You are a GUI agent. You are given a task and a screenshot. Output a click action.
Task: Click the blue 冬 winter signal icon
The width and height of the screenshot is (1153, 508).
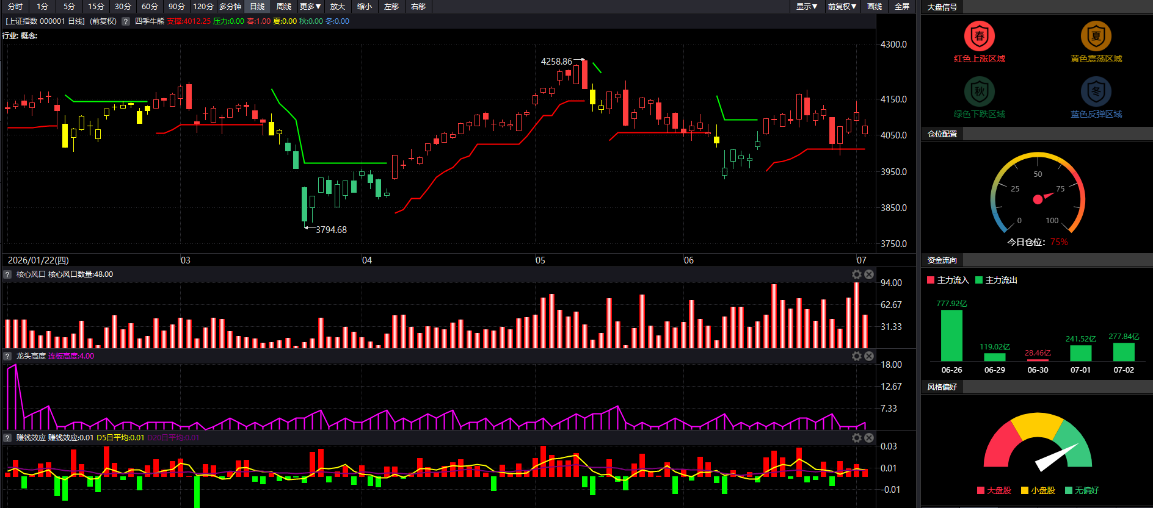point(1096,92)
